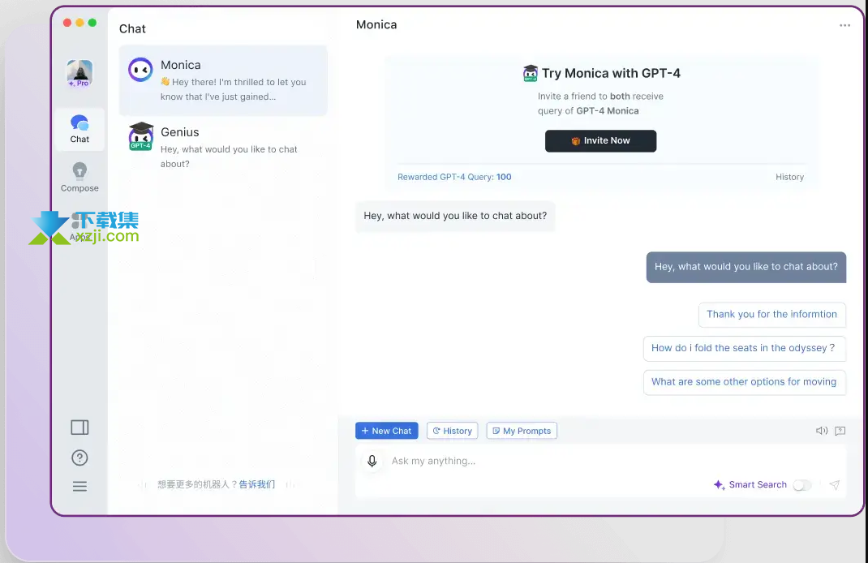The height and width of the screenshot is (563, 868).
Task: Click the Monica bot avatar icon
Action: coord(140,71)
